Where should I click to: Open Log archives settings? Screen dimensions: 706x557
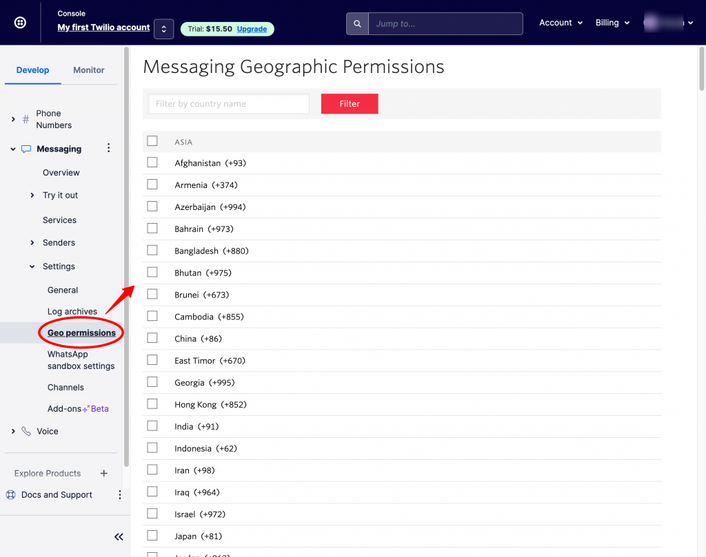click(72, 311)
